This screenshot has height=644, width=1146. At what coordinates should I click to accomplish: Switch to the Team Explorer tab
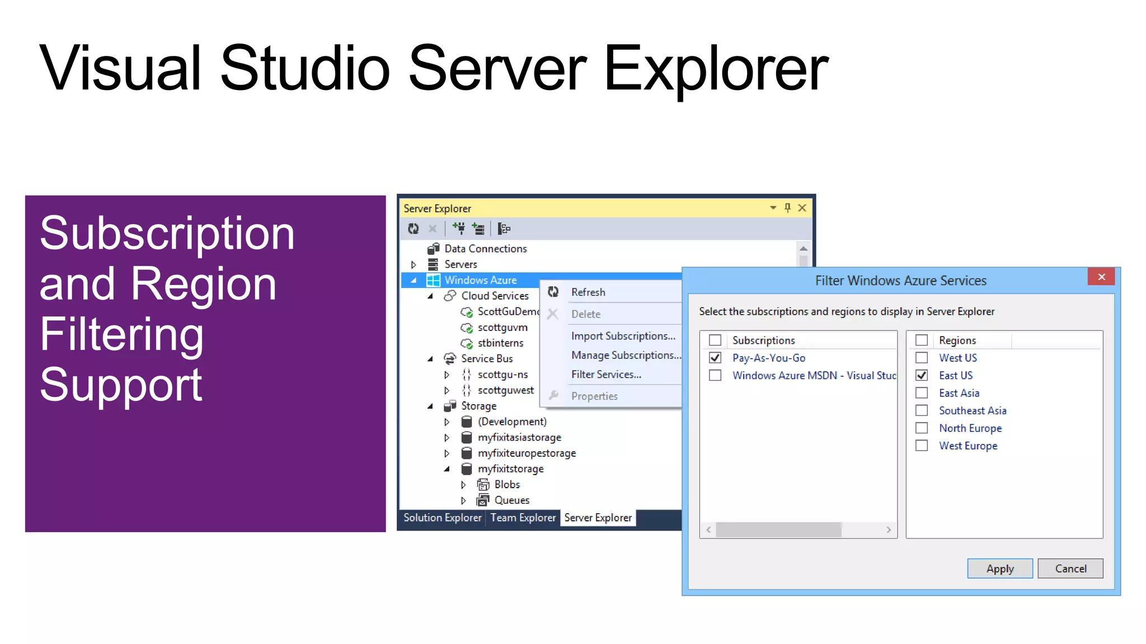pyautogui.click(x=523, y=518)
